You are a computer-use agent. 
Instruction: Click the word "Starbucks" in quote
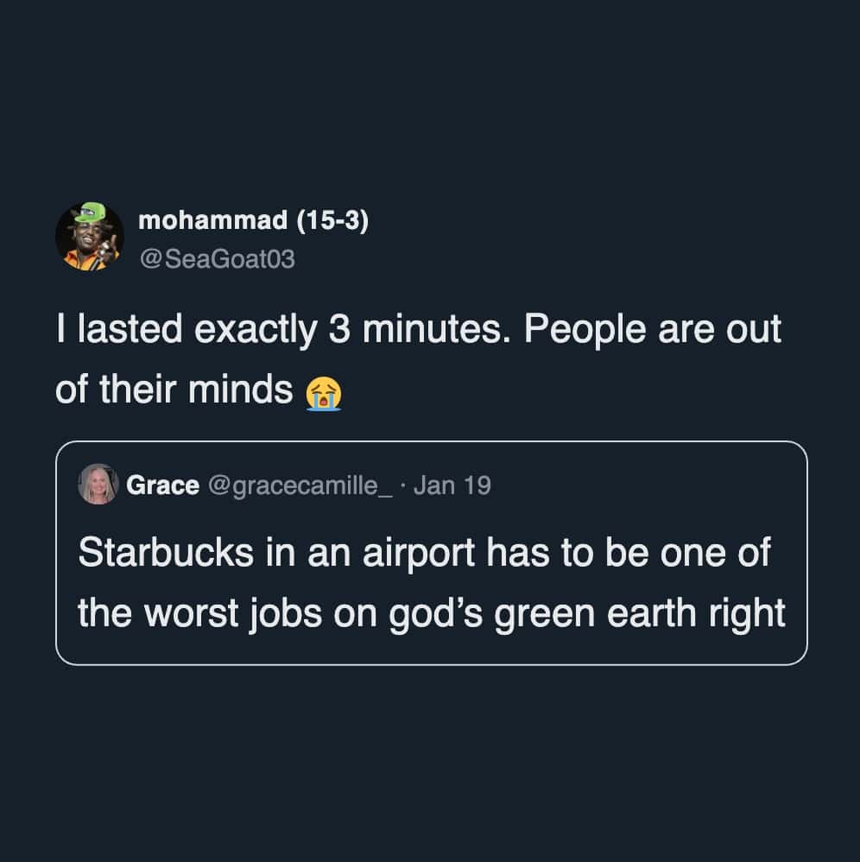166,554
